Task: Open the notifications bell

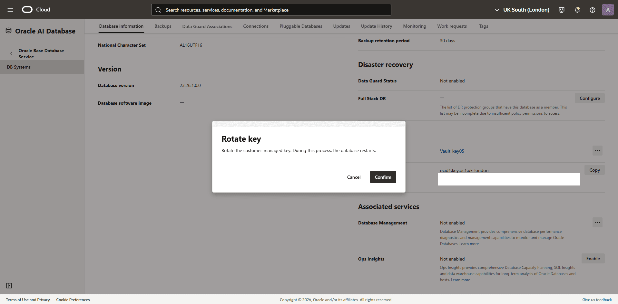Action: pos(577,10)
